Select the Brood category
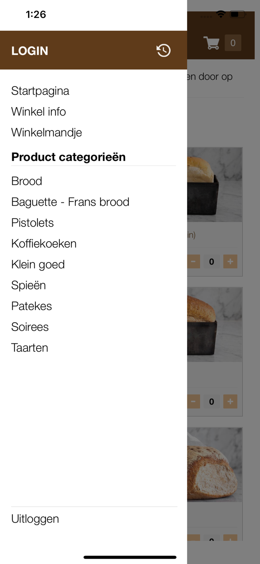 click(26, 181)
